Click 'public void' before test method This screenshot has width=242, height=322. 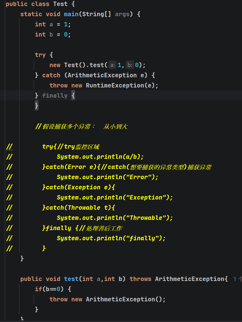pos(40,279)
